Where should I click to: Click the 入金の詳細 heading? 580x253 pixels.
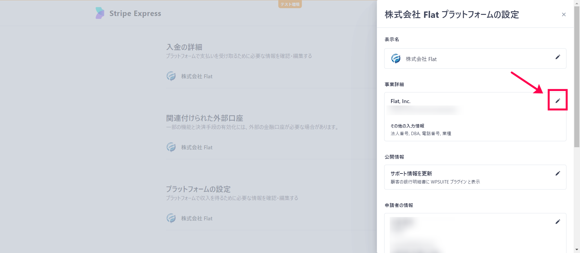184,47
